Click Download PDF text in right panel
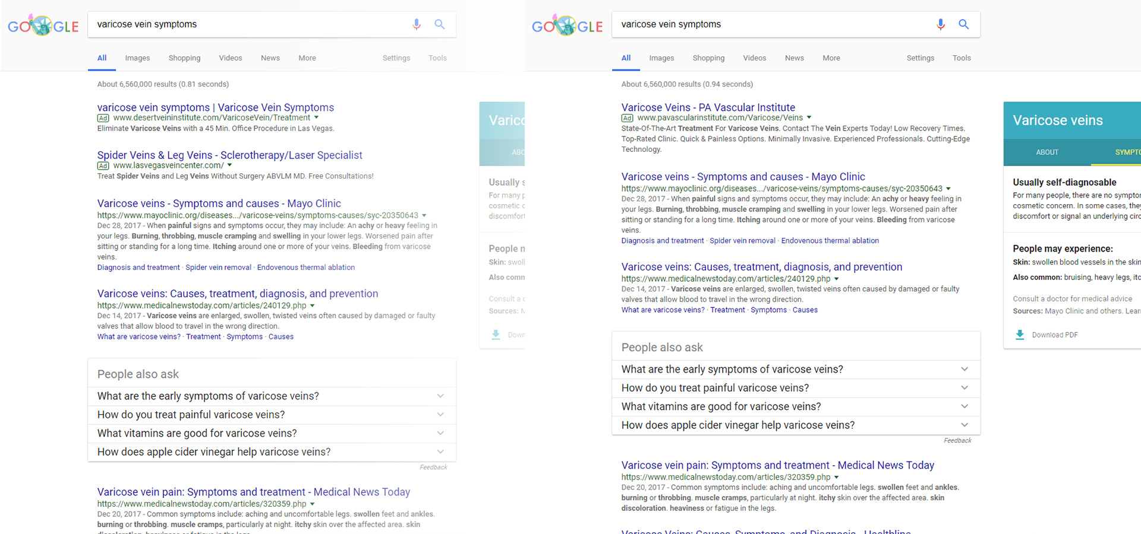 click(1055, 335)
